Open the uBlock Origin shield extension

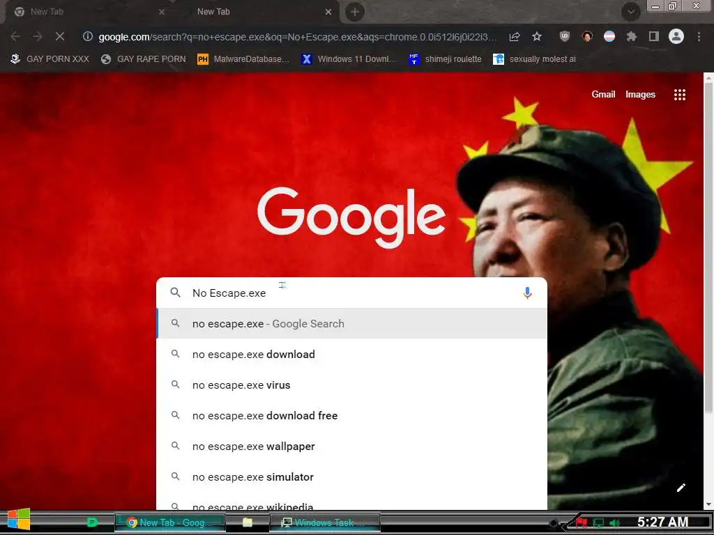coord(565,36)
